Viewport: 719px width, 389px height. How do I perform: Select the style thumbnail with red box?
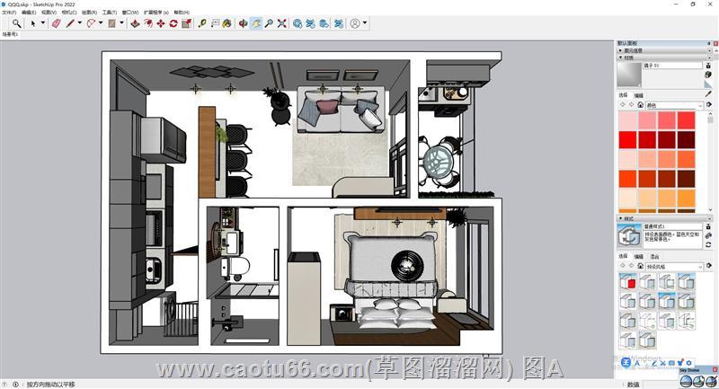click(627, 281)
